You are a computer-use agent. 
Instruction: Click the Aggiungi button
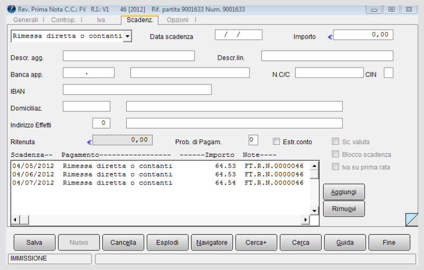344,192
